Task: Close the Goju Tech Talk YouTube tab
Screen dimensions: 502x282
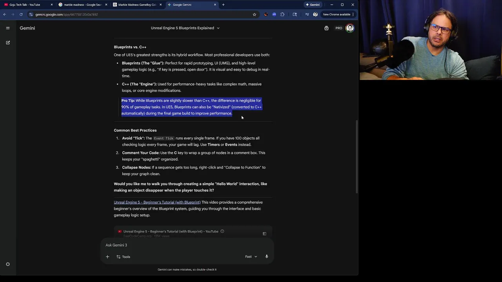Action: pyautogui.click(x=52, y=5)
